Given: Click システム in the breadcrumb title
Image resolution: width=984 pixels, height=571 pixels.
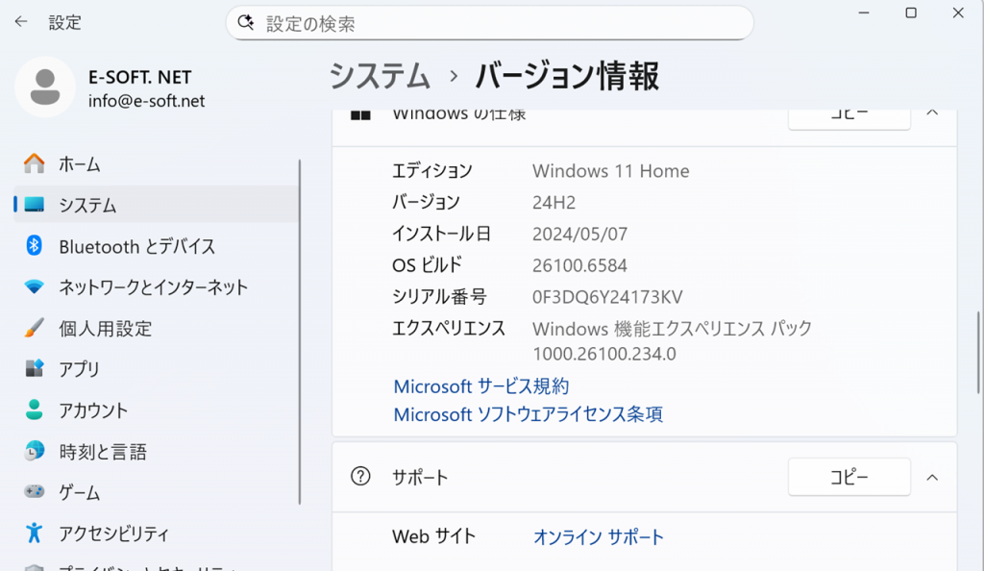Looking at the screenshot, I should click(380, 76).
